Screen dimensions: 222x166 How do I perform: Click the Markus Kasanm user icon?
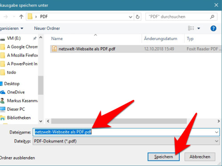(2, 101)
